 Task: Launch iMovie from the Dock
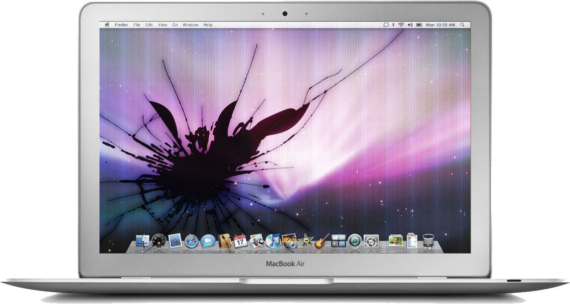tap(306, 240)
